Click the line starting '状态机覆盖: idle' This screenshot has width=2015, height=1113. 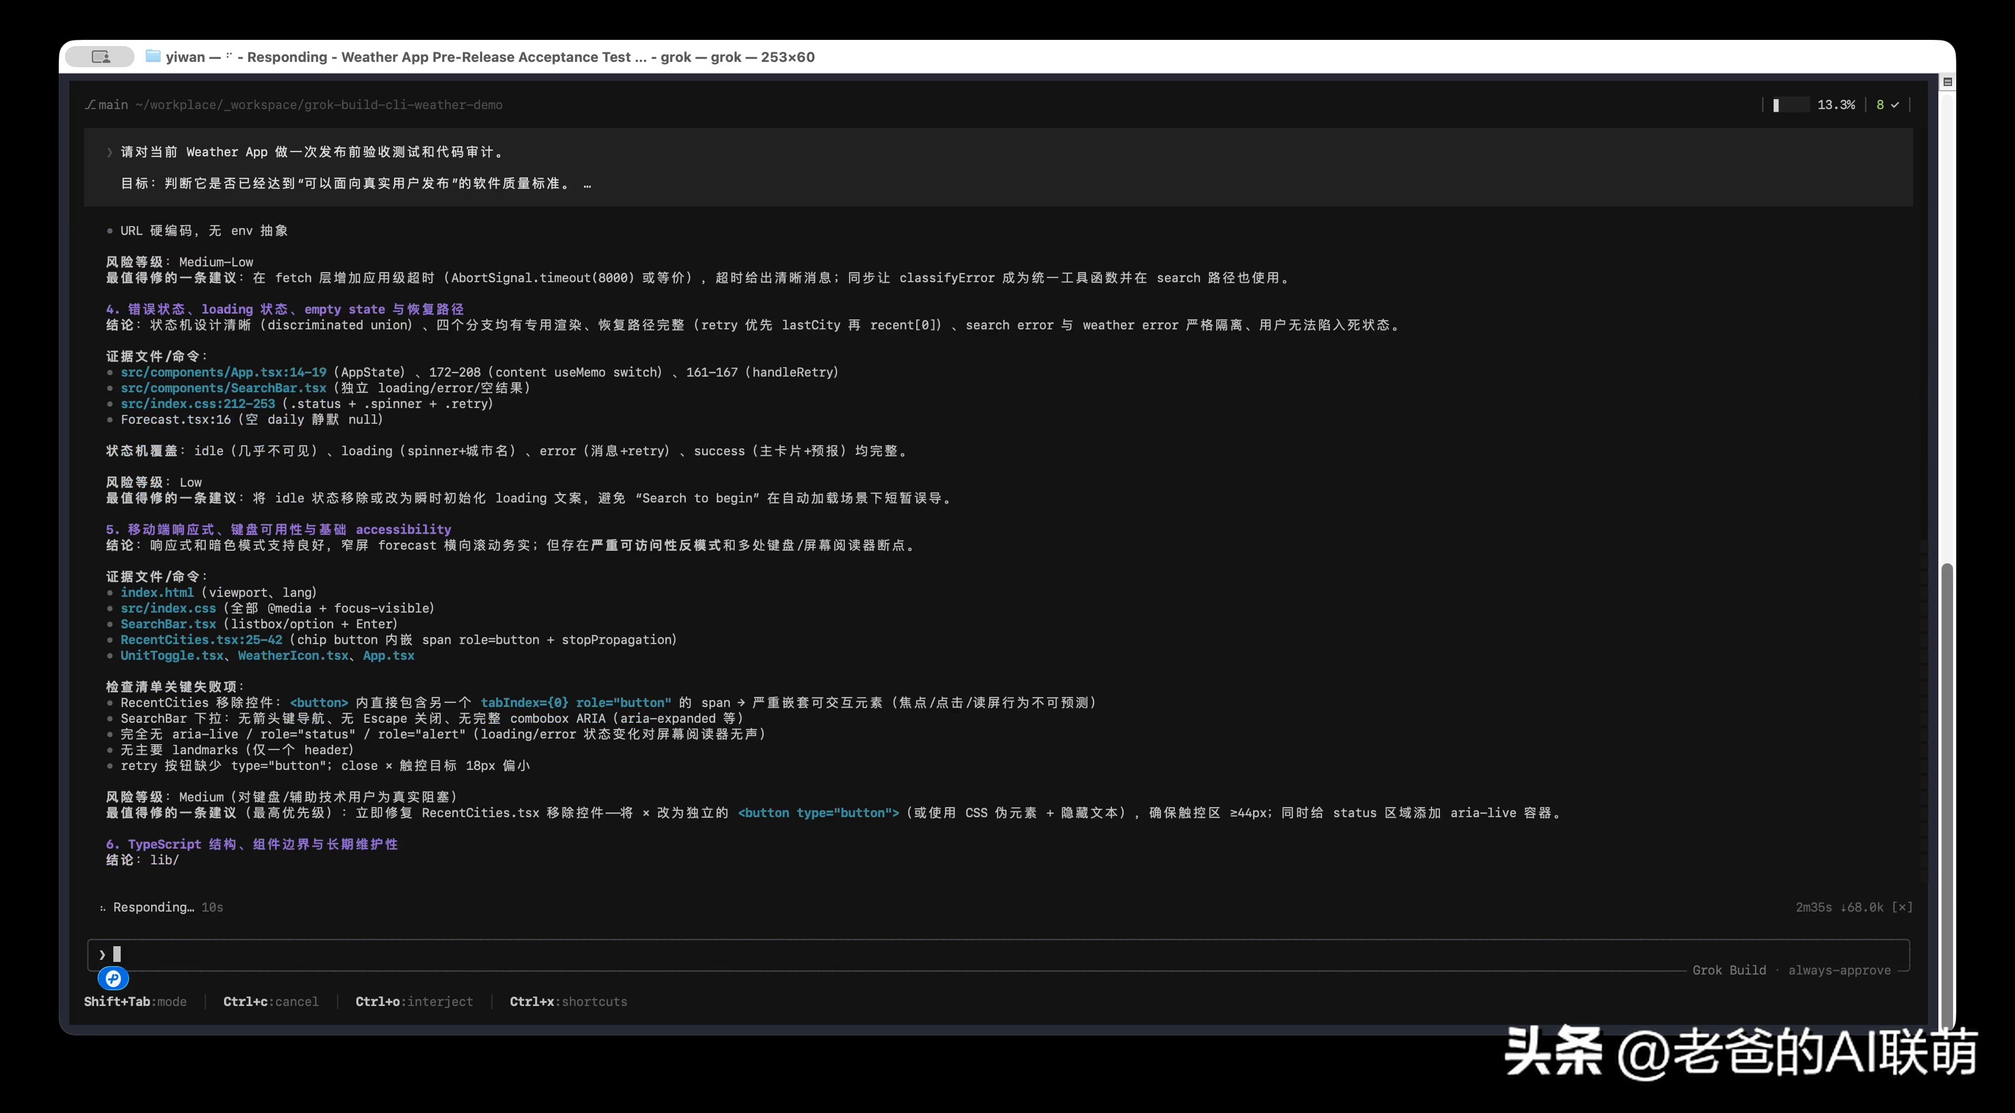(x=507, y=451)
